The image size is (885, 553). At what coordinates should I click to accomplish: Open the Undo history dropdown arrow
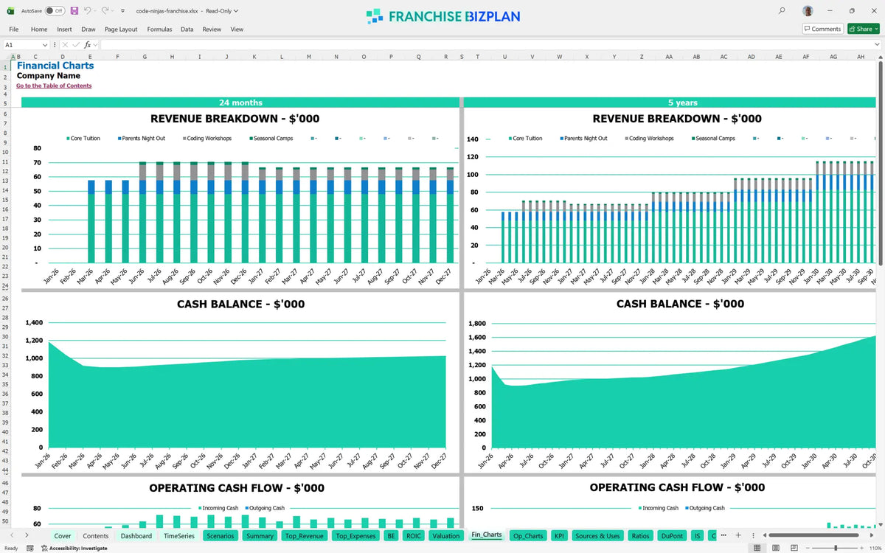click(x=96, y=11)
